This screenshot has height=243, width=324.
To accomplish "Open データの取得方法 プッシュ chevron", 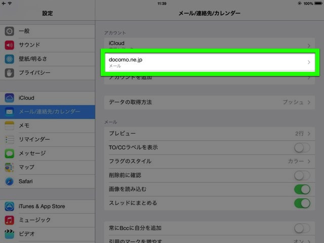I will pyautogui.click(x=309, y=102).
